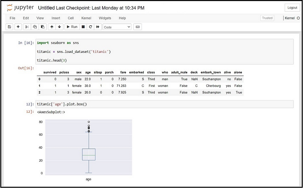The image size is (303, 188).
Task: Click the kernel idle indicator circle
Action: (298, 18)
